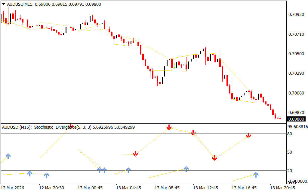
Task: Click the red down arrow on the 50 level line
Action: coord(135,154)
